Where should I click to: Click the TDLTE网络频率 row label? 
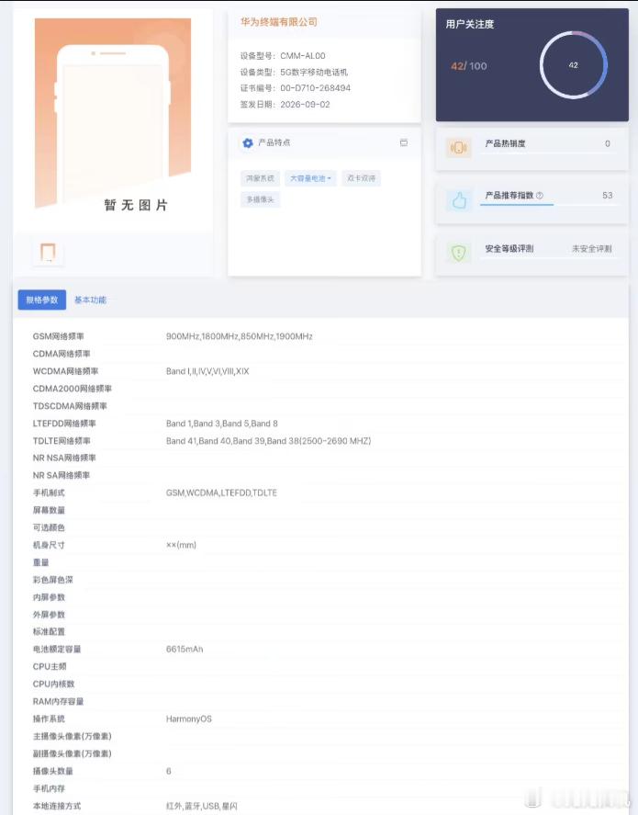pyautogui.click(x=62, y=441)
